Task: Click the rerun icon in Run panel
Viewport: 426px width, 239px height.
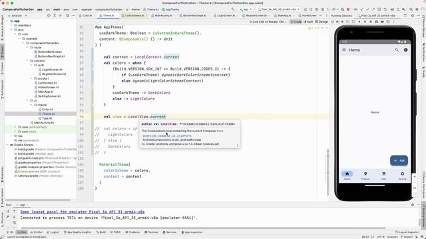Action: 8,211
